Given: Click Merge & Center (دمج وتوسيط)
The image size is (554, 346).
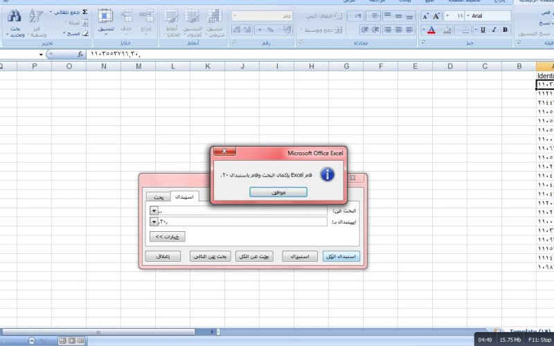Looking at the screenshot, I should click(321, 30).
